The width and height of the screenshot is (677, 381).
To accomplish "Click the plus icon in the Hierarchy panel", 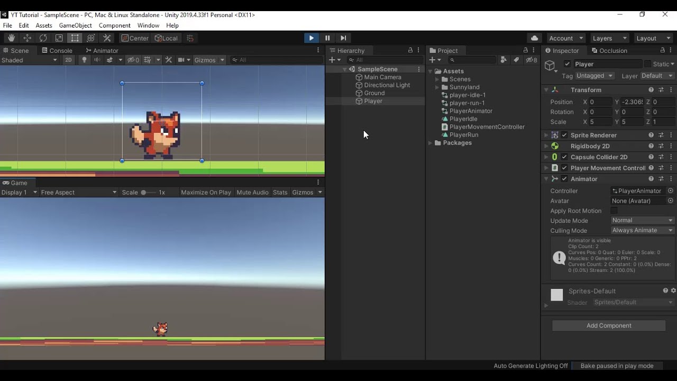I will 332,60.
